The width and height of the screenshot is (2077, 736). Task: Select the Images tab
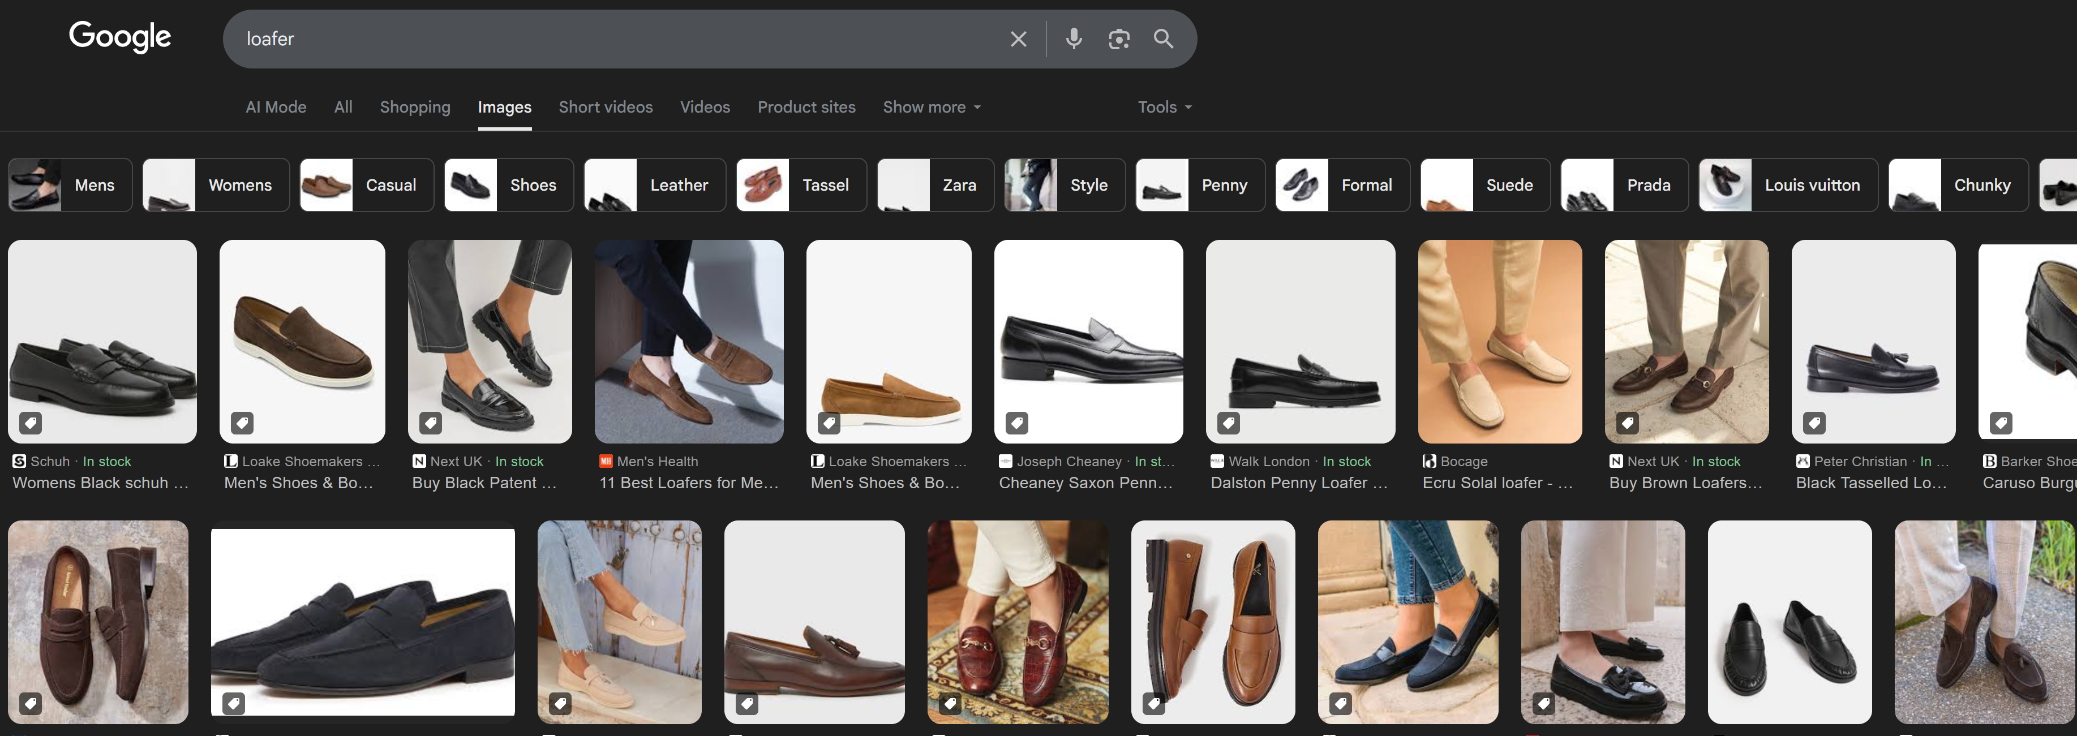[505, 107]
